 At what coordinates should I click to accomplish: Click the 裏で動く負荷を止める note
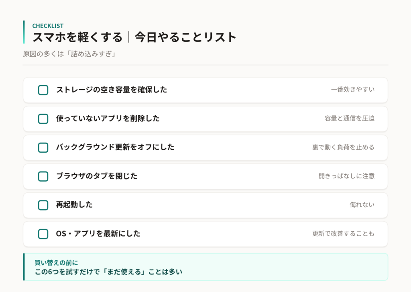(344, 147)
